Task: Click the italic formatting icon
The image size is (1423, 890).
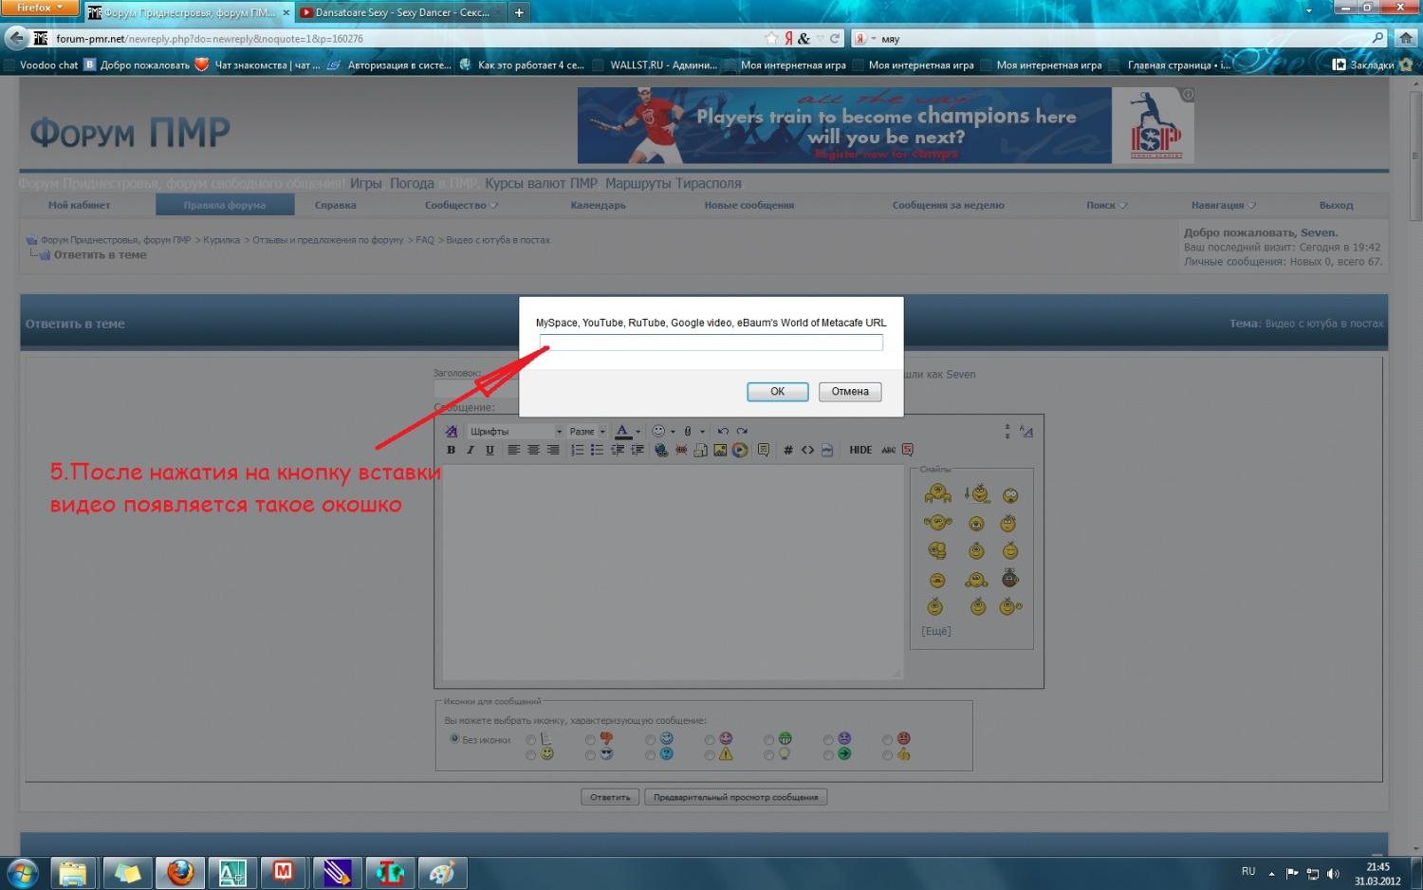Action: (470, 451)
